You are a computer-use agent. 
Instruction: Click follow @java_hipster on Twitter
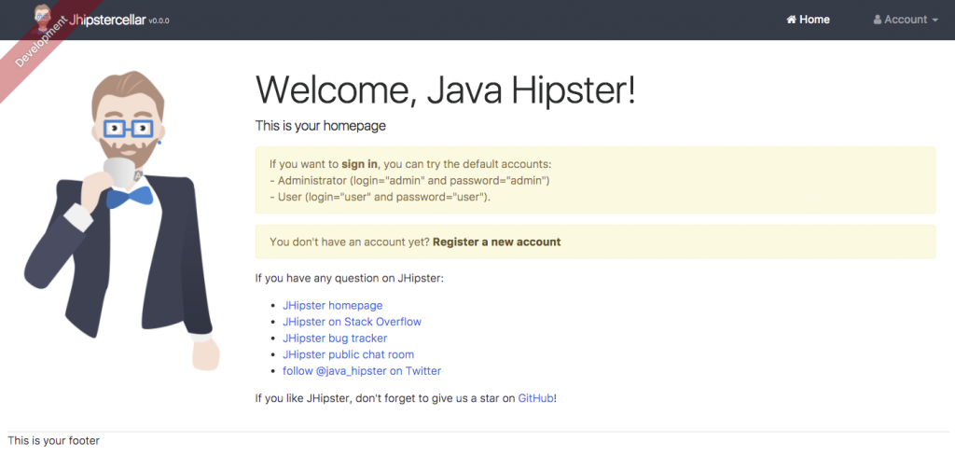point(362,370)
